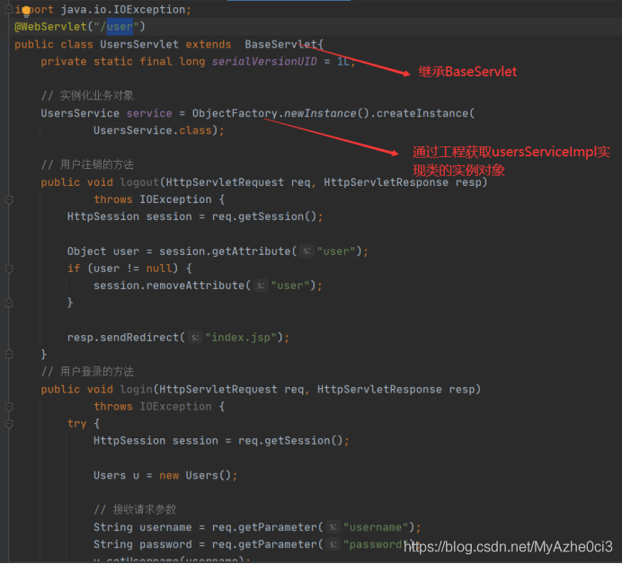Viewport: 622px width, 564px height.
Task: Collapse the login method fold marker
Action: coord(9,407)
